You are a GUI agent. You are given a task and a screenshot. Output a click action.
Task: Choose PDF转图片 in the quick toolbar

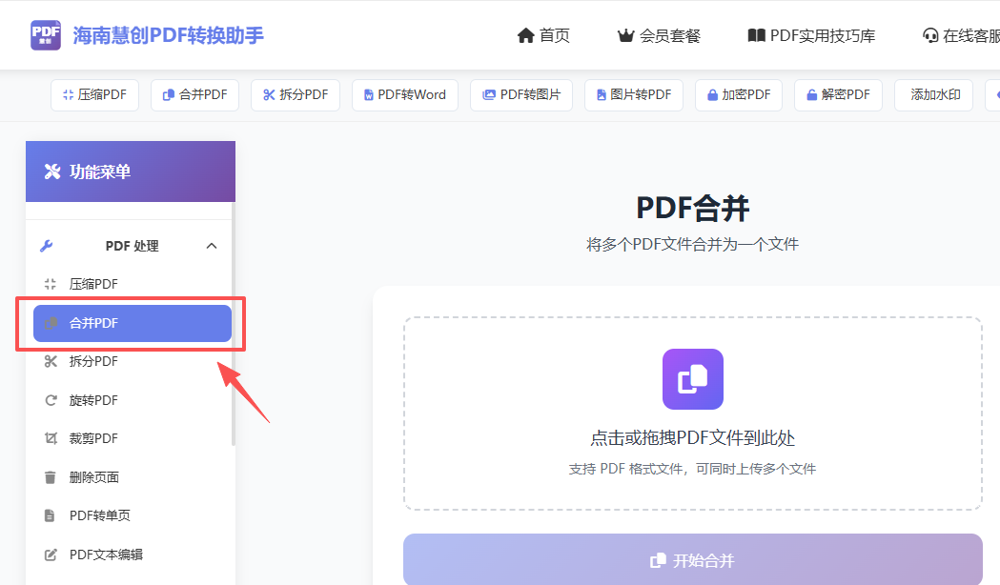point(521,95)
